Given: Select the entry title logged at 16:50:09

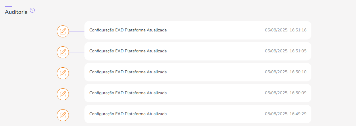Looking at the screenshot, I should (128, 93).
